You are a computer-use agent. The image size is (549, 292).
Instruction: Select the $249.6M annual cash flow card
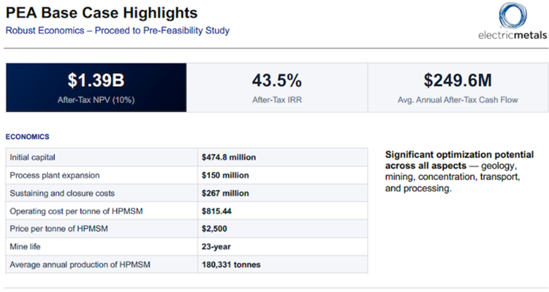[x=457, y=88]
